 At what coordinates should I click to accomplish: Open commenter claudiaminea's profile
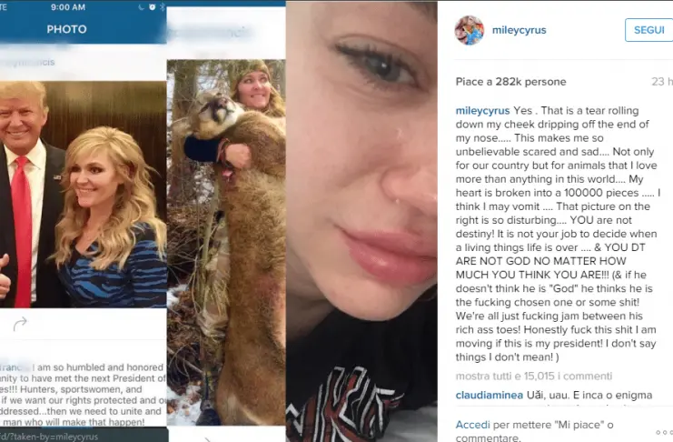490,395
